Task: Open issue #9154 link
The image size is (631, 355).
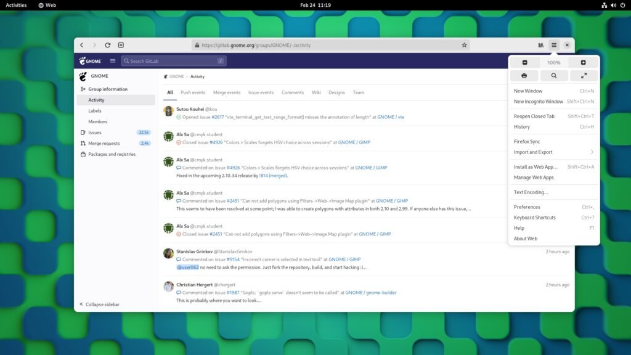Action: 233,259
